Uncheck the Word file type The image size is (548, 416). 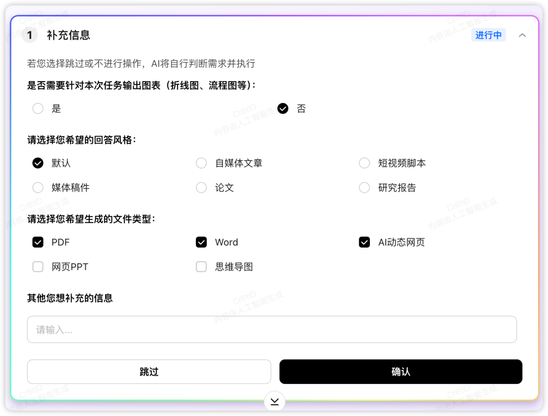coord(201,242)
